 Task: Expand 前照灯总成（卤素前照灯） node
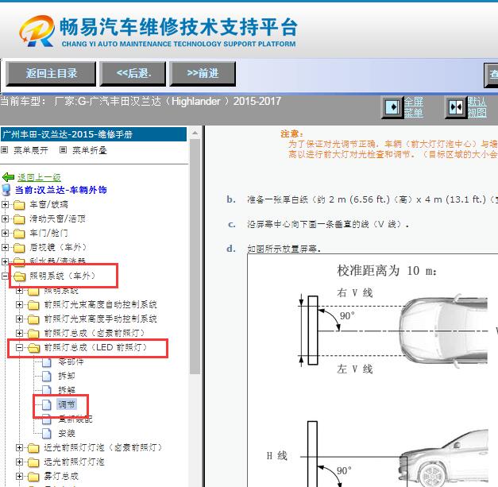19,333
